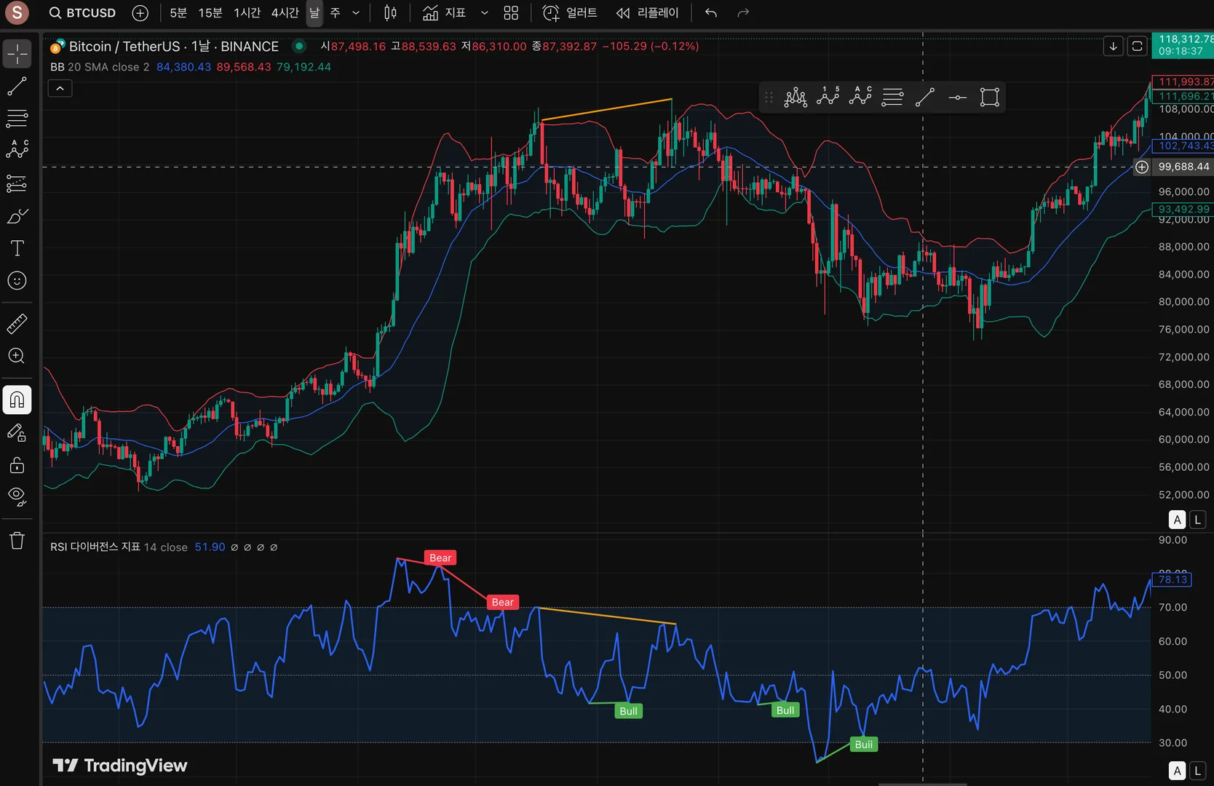Select the rectangle shape in floating toolbar
The width and height of the screenshot is (1214, 786).
coord(989,98)
